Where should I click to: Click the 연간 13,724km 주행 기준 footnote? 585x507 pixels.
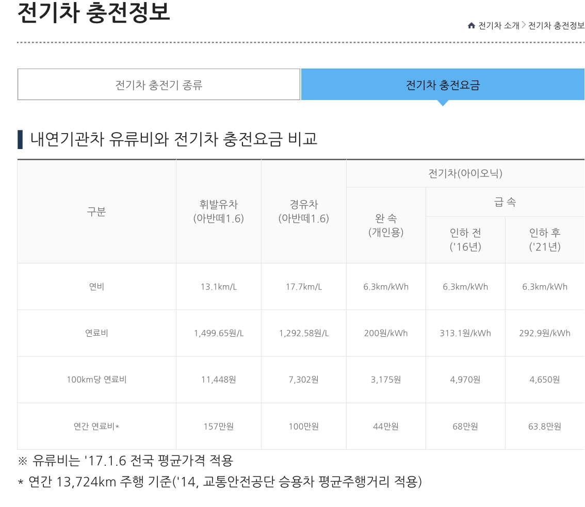[220, 482]
